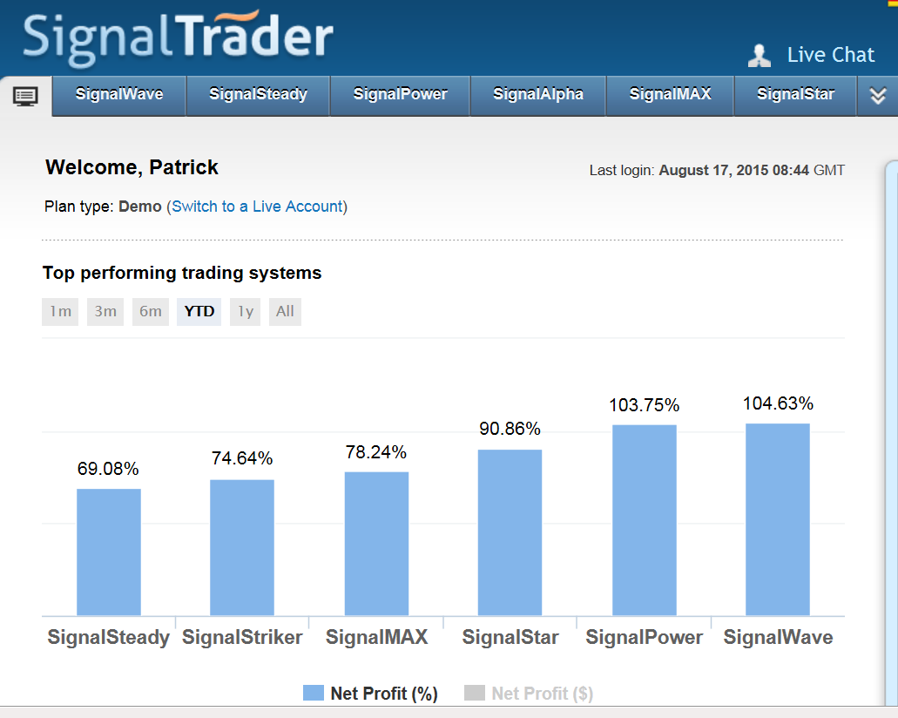
Task: Click the Plan type: Demo text
Action: pos(103,207)
